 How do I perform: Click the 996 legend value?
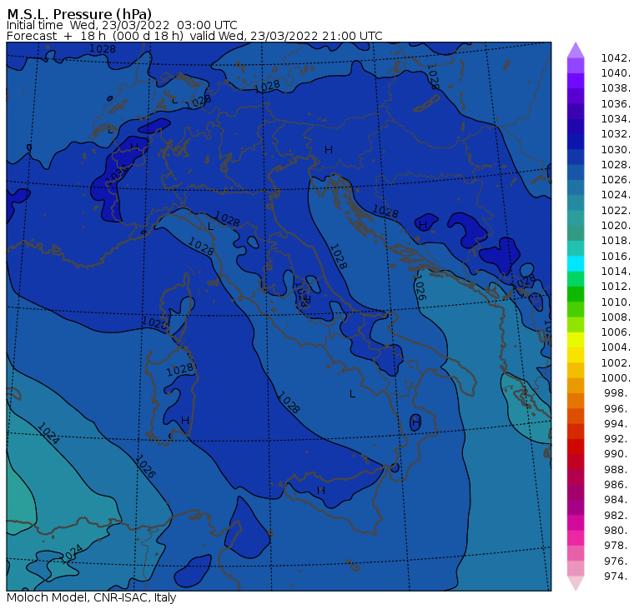pyautogui.click(x=617, y=408)
